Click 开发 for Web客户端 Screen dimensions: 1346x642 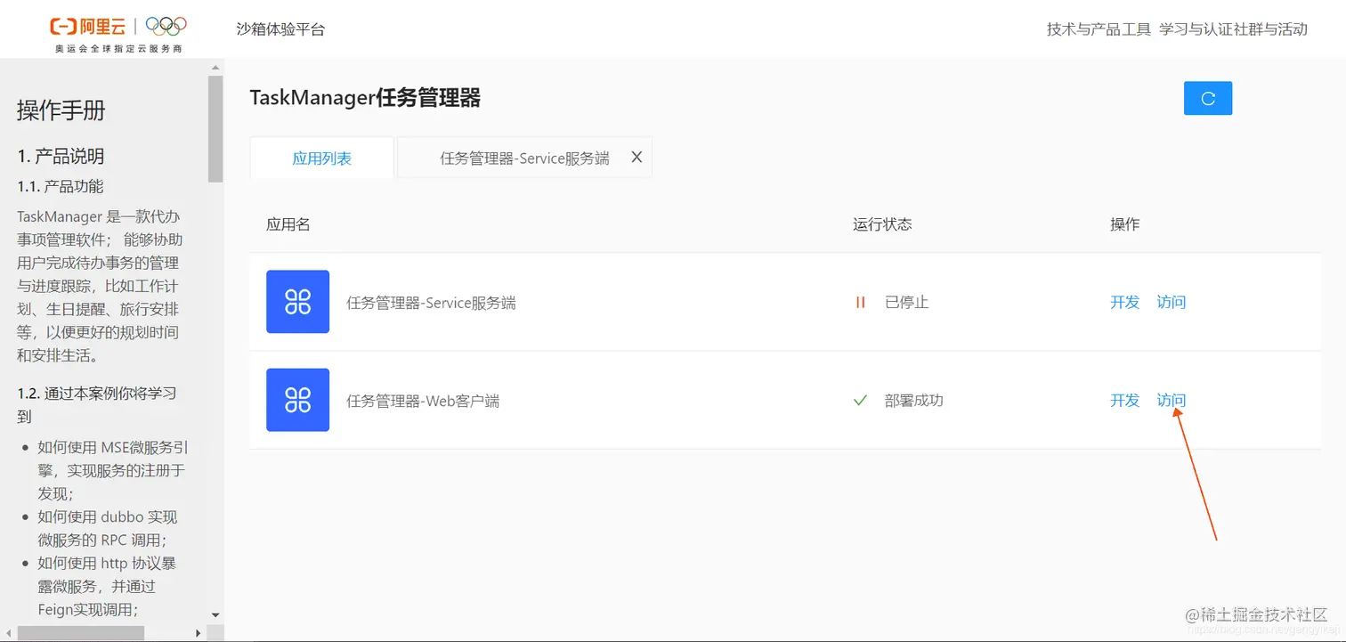coord(1124,400)
